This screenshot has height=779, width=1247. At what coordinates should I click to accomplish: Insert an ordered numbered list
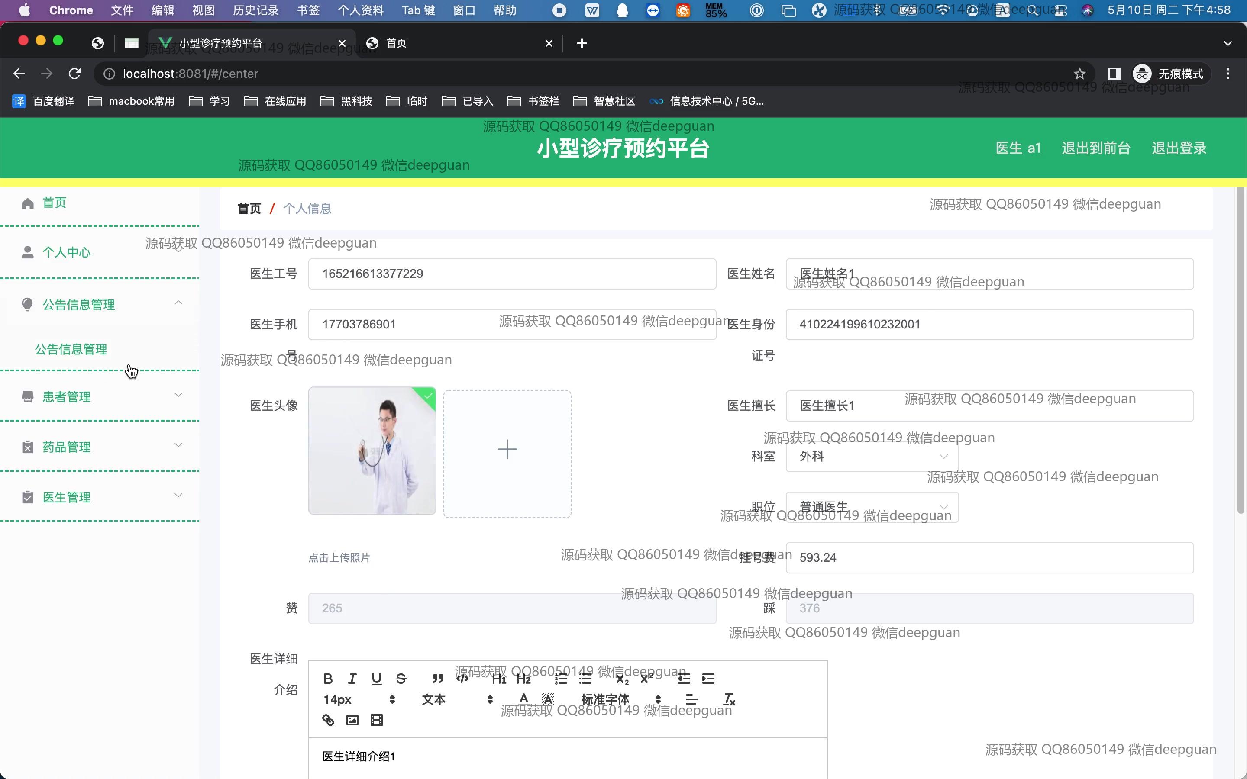click(561, 679)
